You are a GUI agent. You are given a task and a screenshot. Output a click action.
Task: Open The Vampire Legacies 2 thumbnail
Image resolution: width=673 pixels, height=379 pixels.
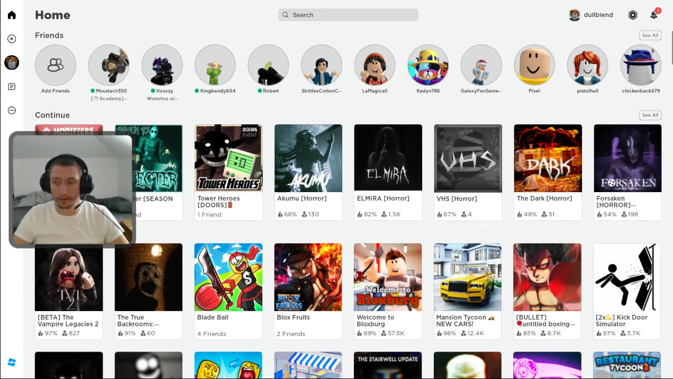click(x=69, y=277)
